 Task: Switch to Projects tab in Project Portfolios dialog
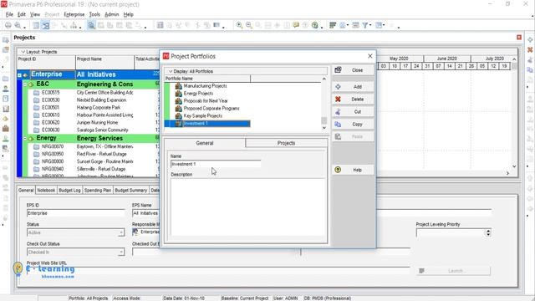286,143
